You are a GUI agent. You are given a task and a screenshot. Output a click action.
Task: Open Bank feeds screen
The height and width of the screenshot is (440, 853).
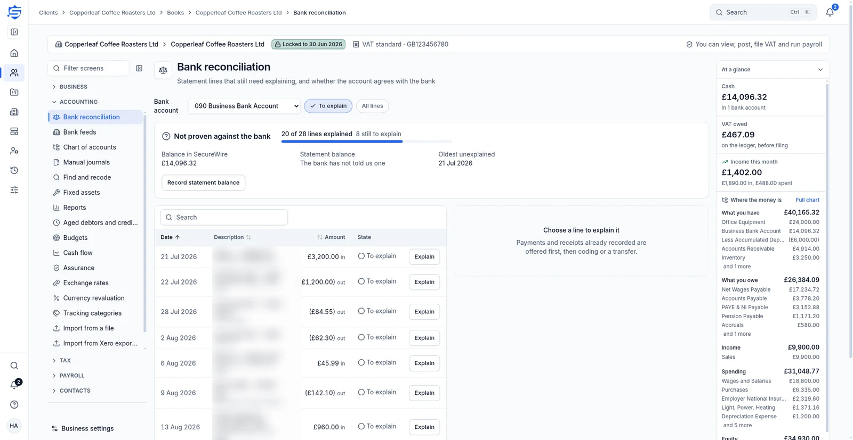[95, 132]
